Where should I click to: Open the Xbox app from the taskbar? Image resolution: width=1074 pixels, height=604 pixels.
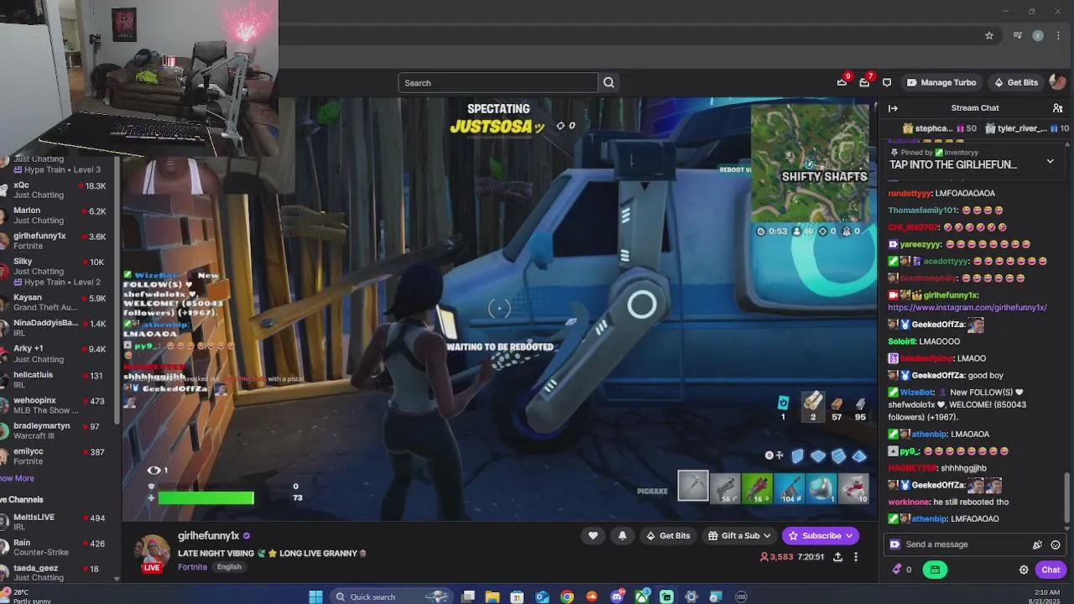click(x=642, y=596)
